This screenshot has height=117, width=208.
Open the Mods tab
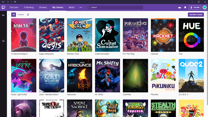71,7
